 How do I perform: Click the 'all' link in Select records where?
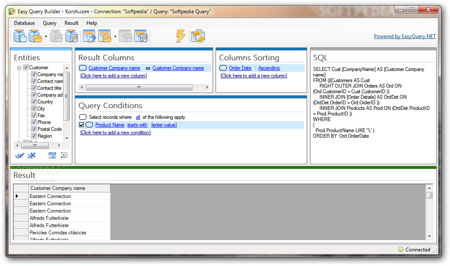[x=138, y=117]
